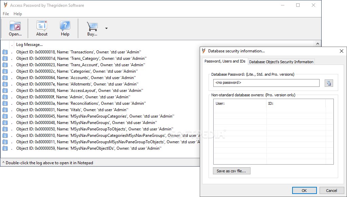Screen dimensions: 347x197
Task: Cancel the security information dialog
Action: [x=331, y=190]
